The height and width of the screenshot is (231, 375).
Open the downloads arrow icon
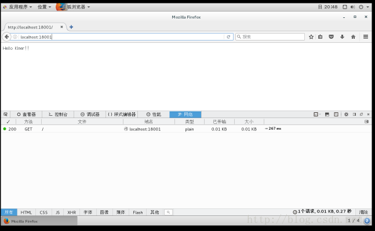point(342,37)
